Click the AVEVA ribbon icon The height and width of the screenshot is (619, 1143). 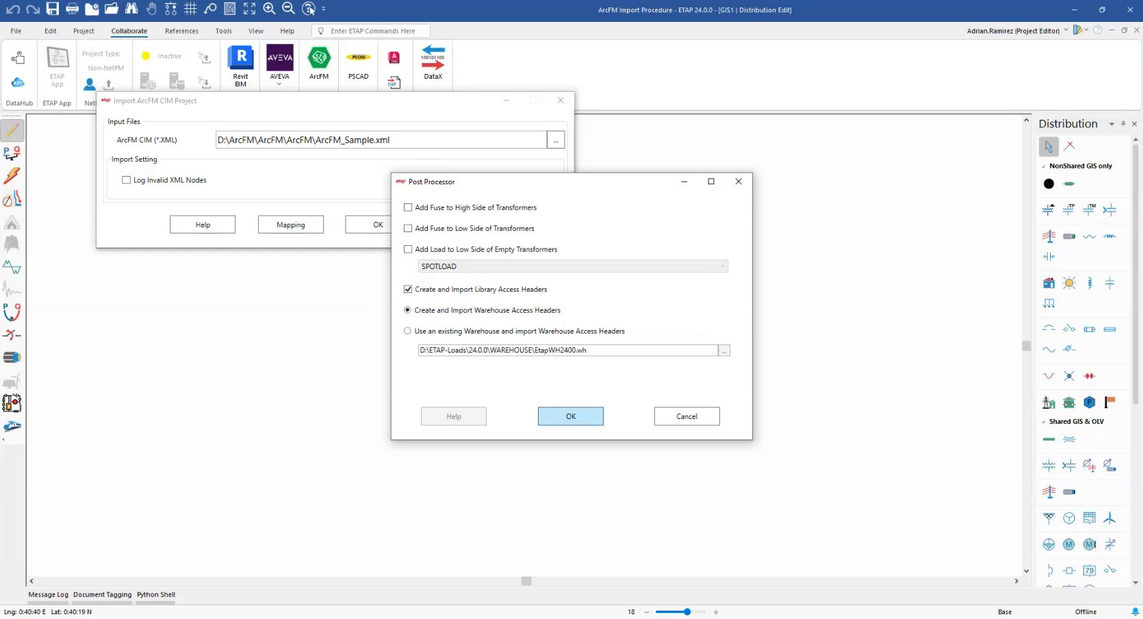click(x=279, y=59)
